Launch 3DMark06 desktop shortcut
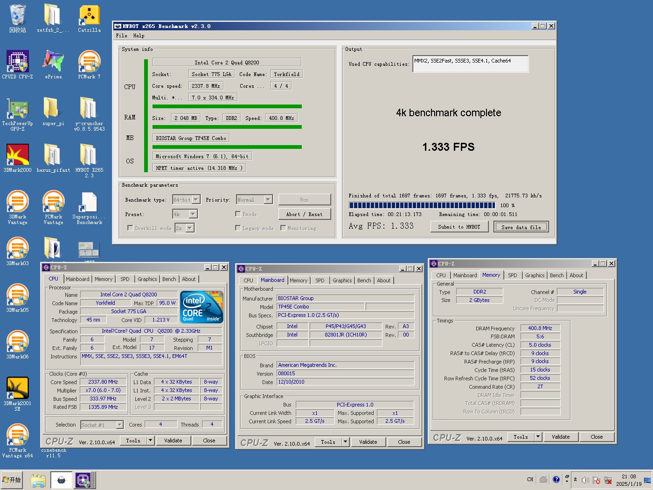 pyautogui.click(x=17, y=345)
